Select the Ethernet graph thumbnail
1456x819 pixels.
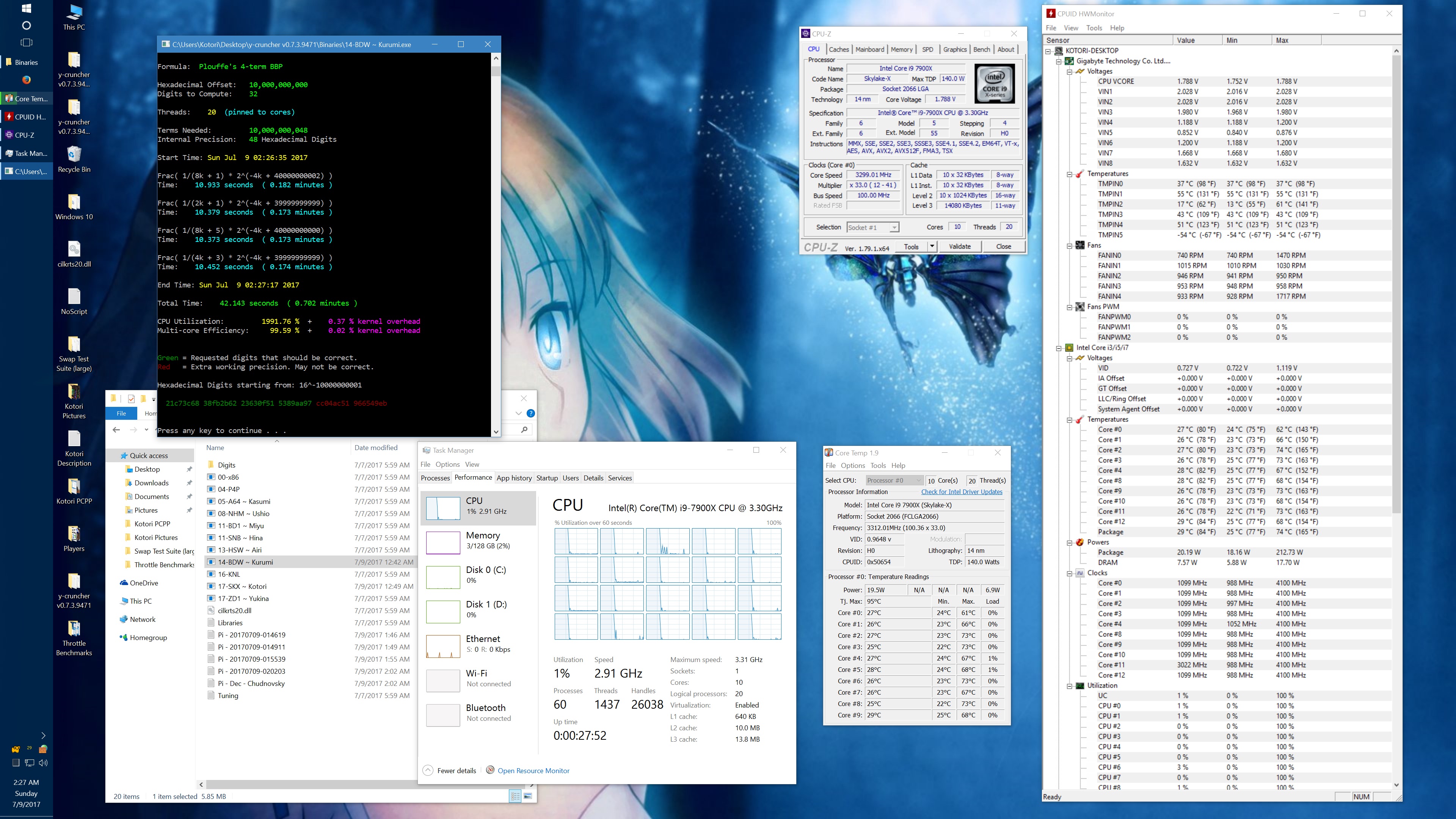pos(442,646)
